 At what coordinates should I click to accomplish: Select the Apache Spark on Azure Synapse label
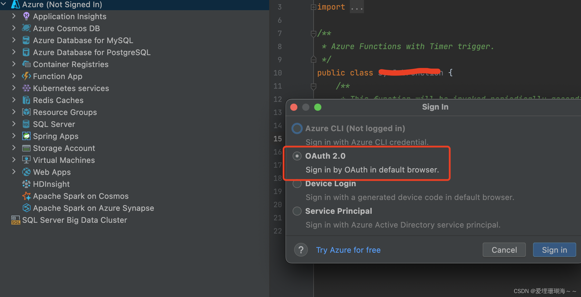(x=94, y=208)
